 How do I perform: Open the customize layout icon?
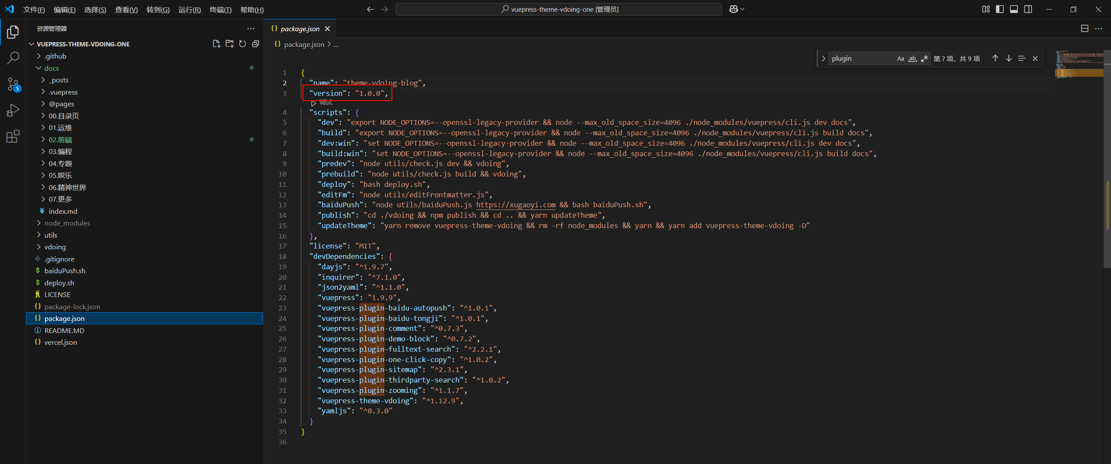click(986, 9)
